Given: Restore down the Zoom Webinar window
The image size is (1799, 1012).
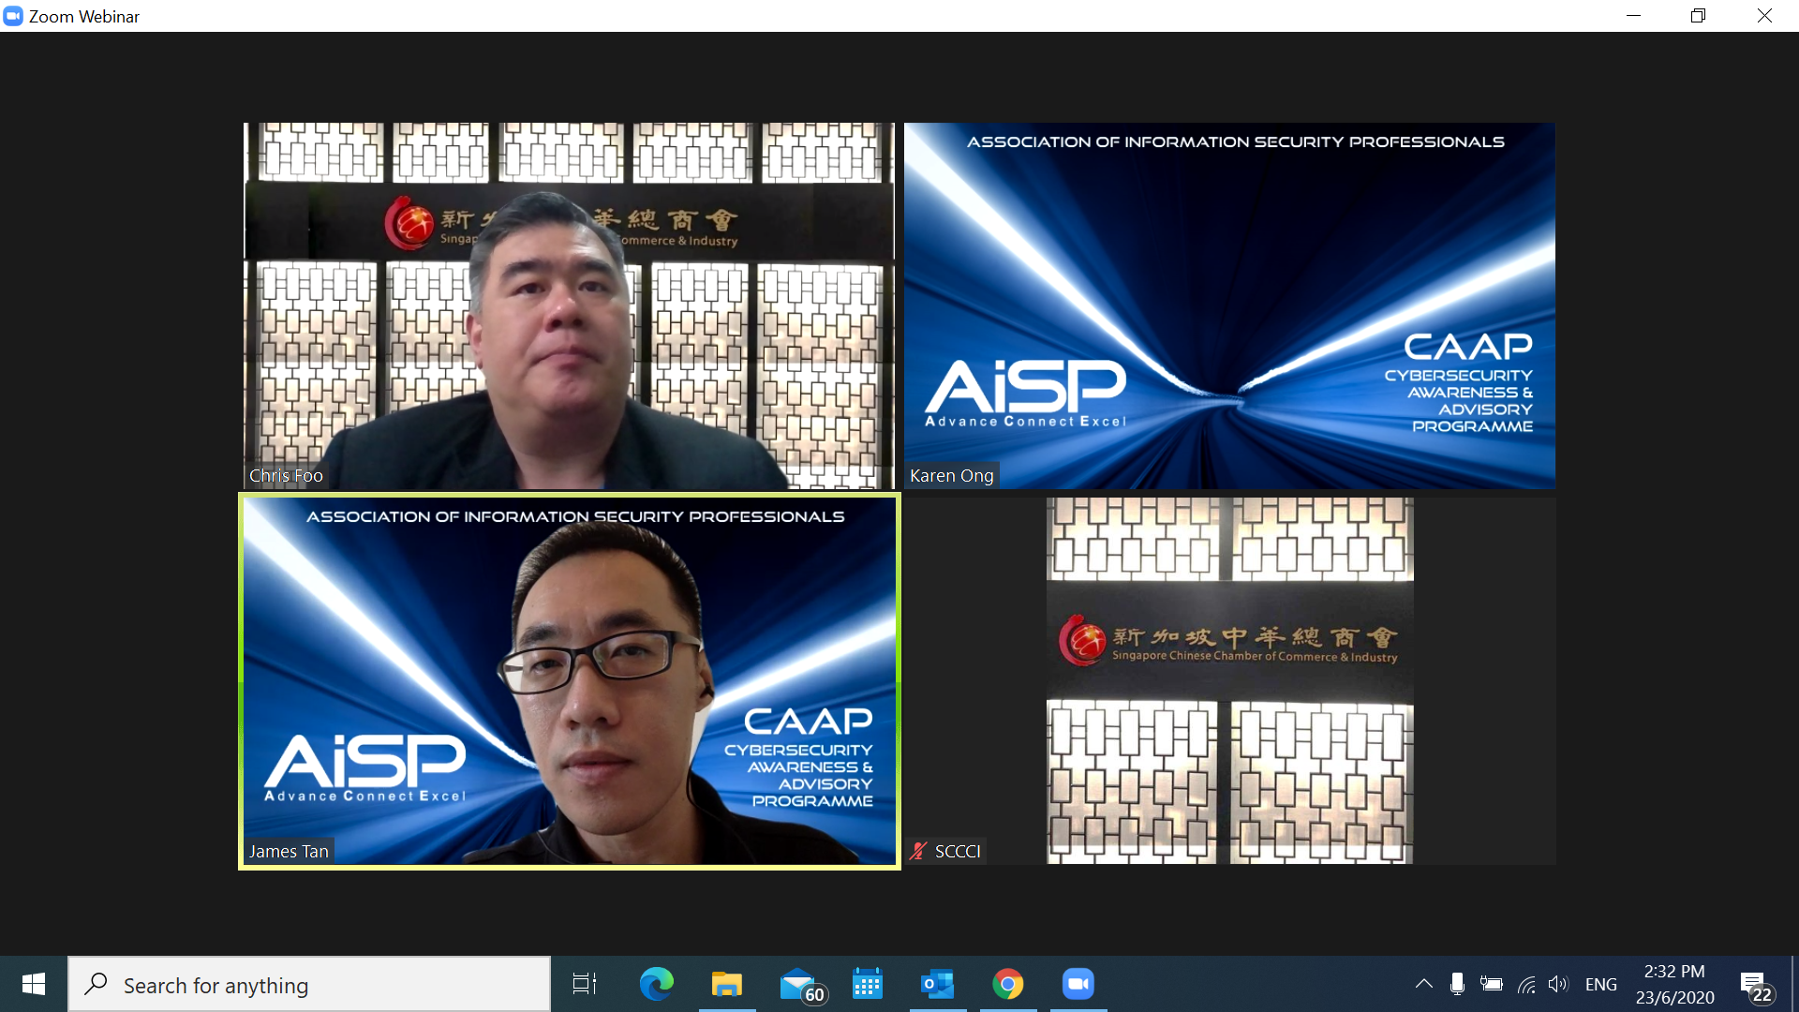Looking at the screenshot, I should tap(1698, 16).
